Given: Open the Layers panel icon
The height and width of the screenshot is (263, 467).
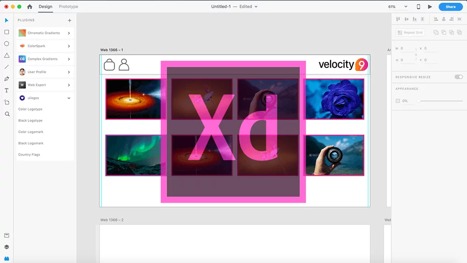Looking at the screenshot, I should tap(7, 247).
